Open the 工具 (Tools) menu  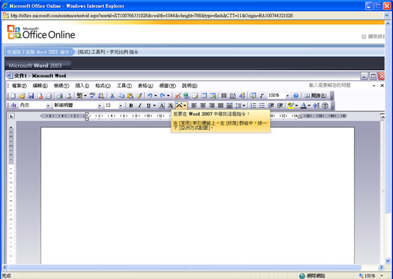coord(124,86)
